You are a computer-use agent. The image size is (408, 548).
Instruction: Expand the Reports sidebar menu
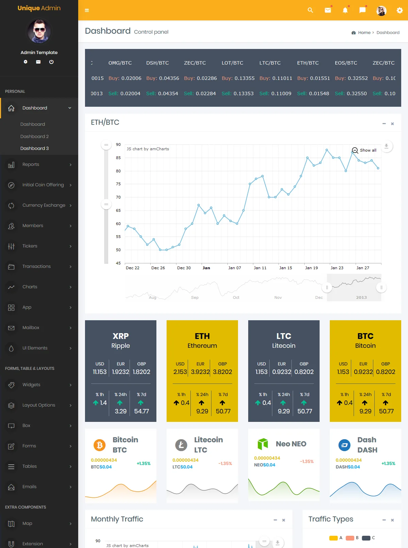pyautogui.click(x=70, y=165)
